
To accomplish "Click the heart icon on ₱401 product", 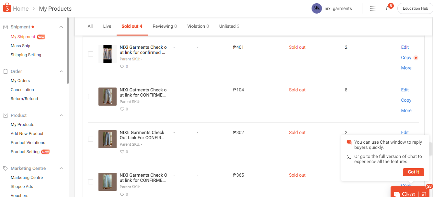I will tap(122, 67).
